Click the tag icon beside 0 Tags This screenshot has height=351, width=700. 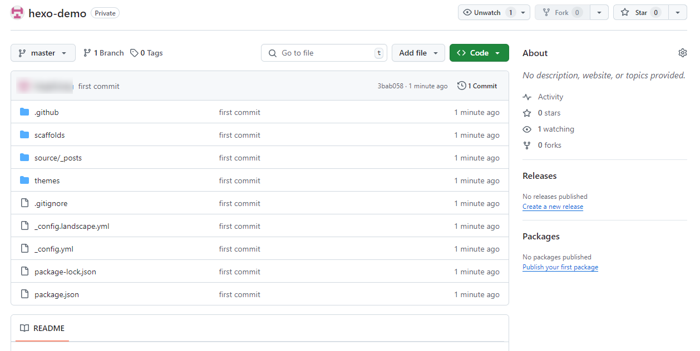(134, 53)
